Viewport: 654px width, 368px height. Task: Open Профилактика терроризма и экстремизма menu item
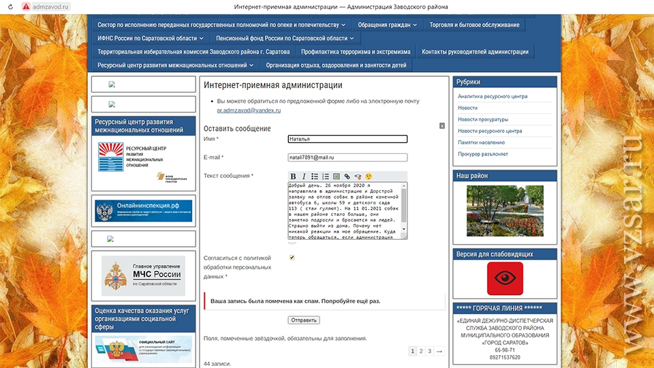356,52
